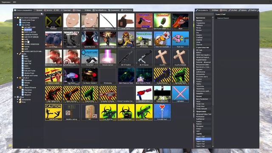The image size is (272, 153).
Task: Open the ALPHABET LORE folder
Action: pyautogui.click(x=28, y=27)
